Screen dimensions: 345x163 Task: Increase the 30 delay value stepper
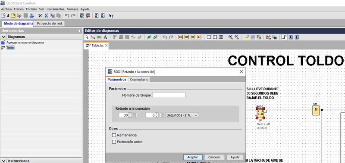click(x=130, y=114)
